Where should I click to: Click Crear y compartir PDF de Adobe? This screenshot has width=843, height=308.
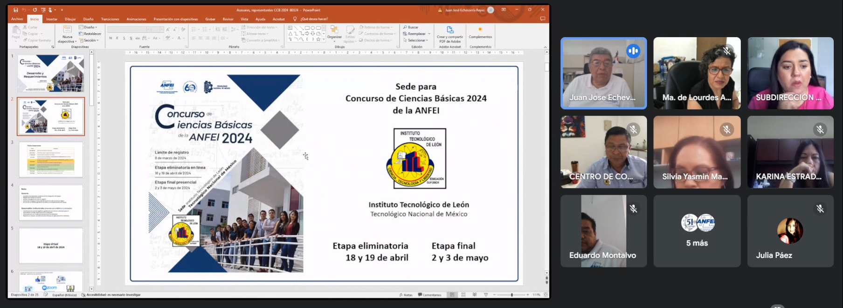450,35
